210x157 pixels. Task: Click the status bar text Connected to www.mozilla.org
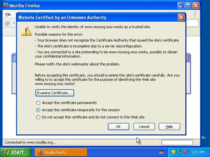(x=31, y=142)
